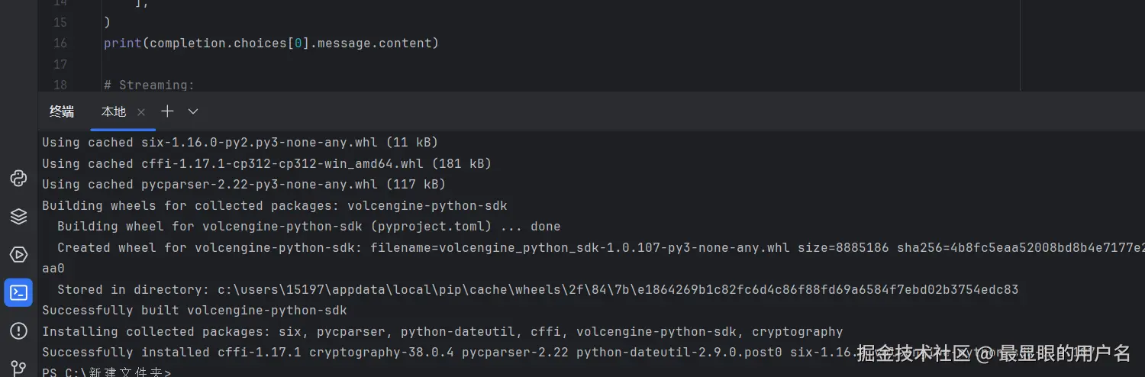
Task: Open the Python Packages layers icon
Action: tap(18, 217)
